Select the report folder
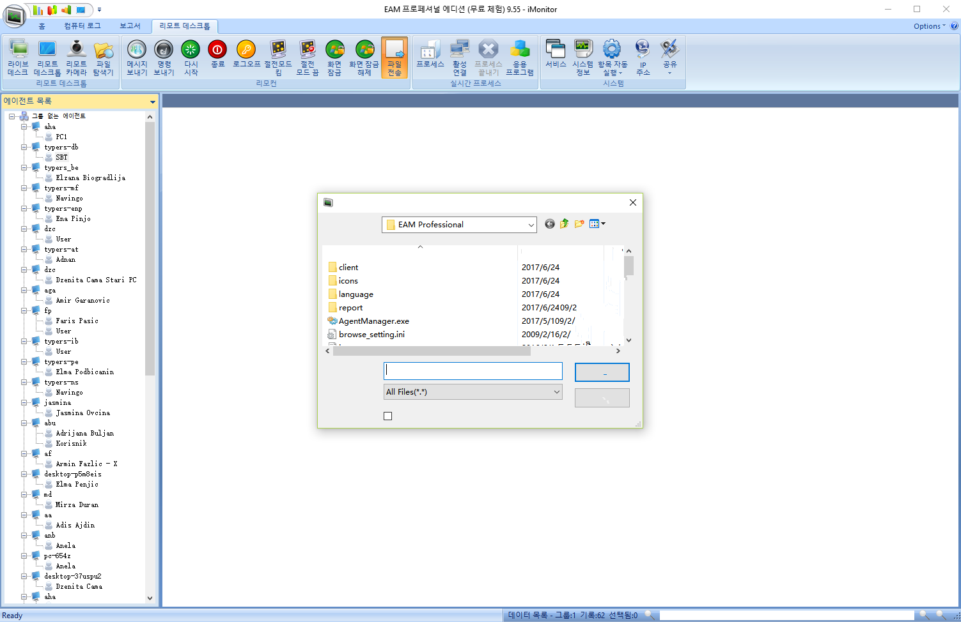The image size is (961, 622). click(x=345, y=308)
